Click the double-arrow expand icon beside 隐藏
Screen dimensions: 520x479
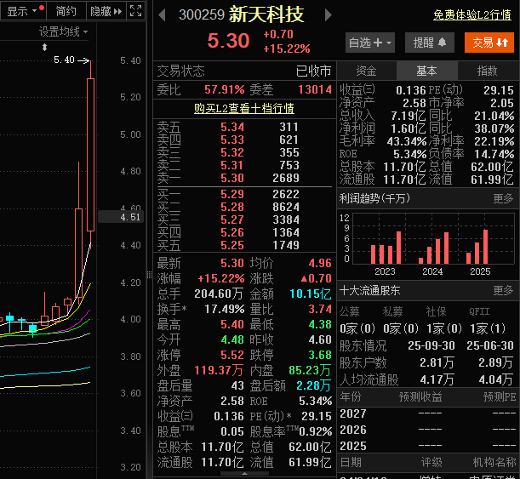pos(119,11)
